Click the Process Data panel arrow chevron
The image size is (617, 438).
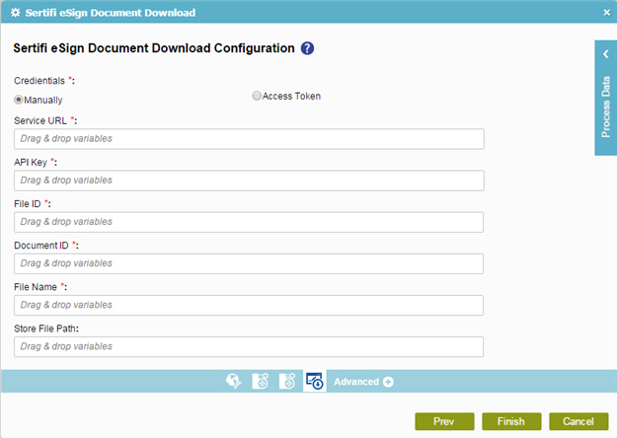click(606, 54)
